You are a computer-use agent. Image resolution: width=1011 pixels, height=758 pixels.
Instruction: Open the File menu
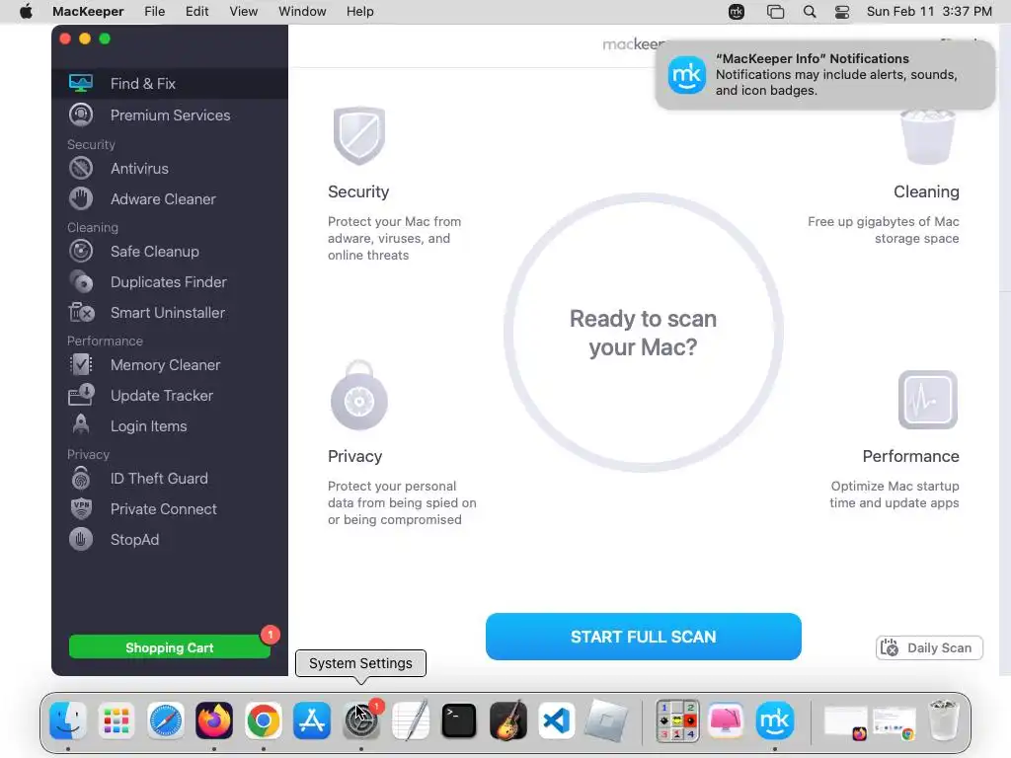pyautogui.click(x=155, y=12)
